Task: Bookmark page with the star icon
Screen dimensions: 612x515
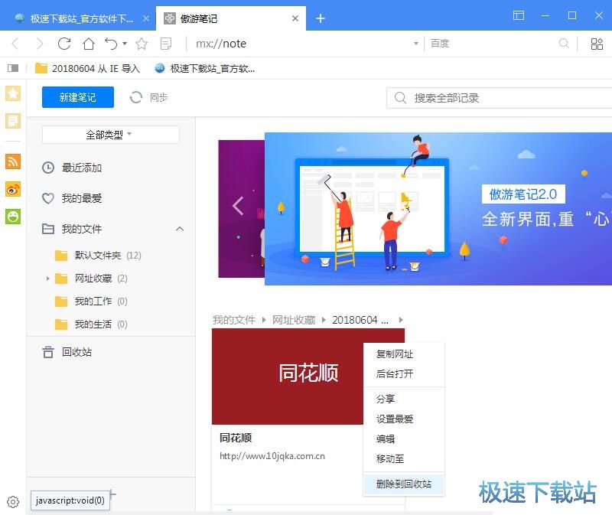Action: click(142, 44)
